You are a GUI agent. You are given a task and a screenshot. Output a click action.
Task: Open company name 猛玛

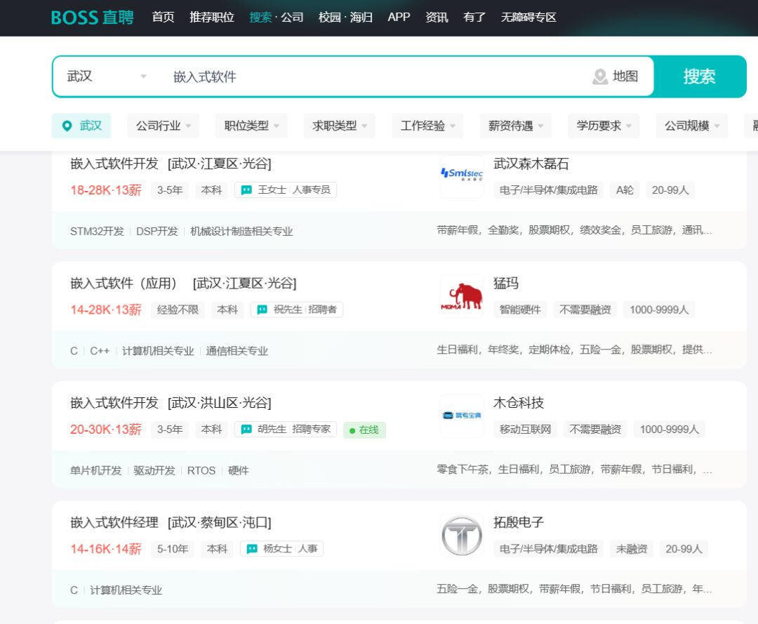coord(505,283)
